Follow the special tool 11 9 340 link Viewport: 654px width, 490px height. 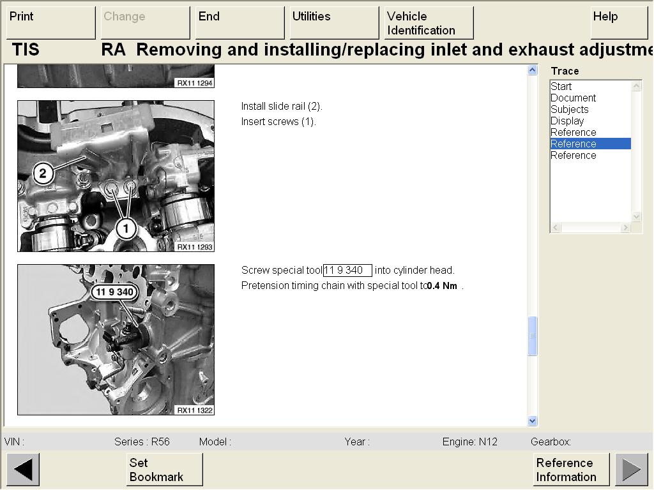pyautogui.click(x=347, y=271)
